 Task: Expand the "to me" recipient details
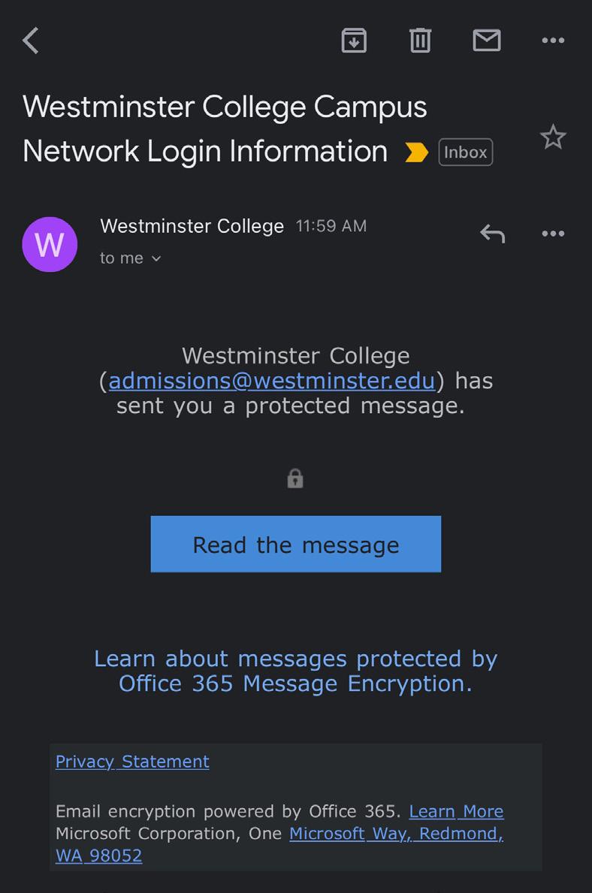(x=131, y=258)
